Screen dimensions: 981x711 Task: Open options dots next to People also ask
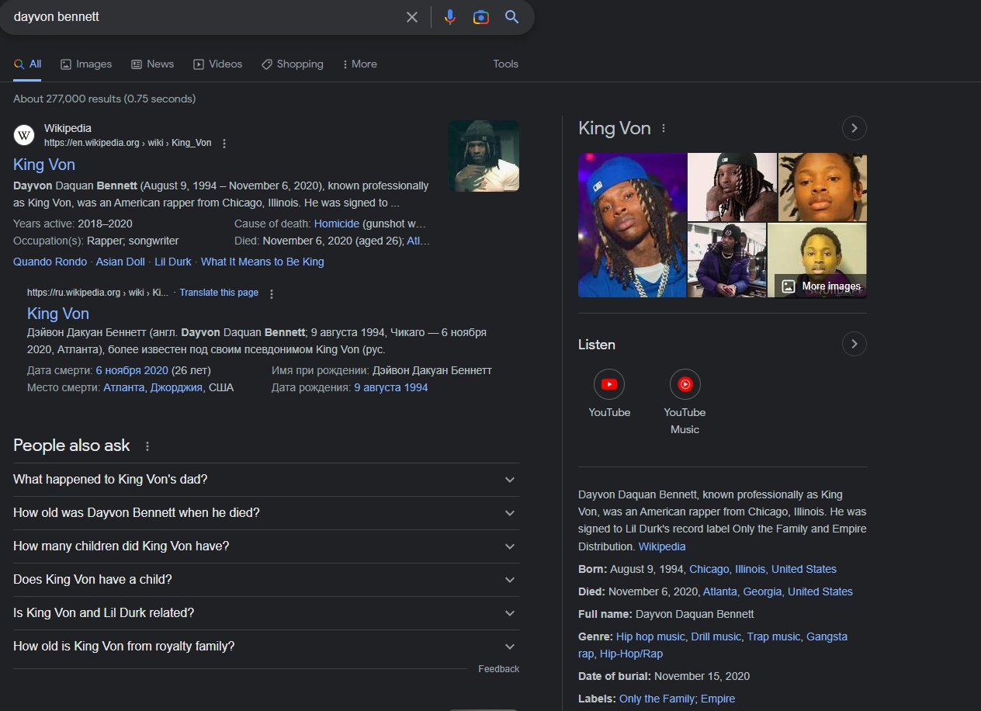147,446
